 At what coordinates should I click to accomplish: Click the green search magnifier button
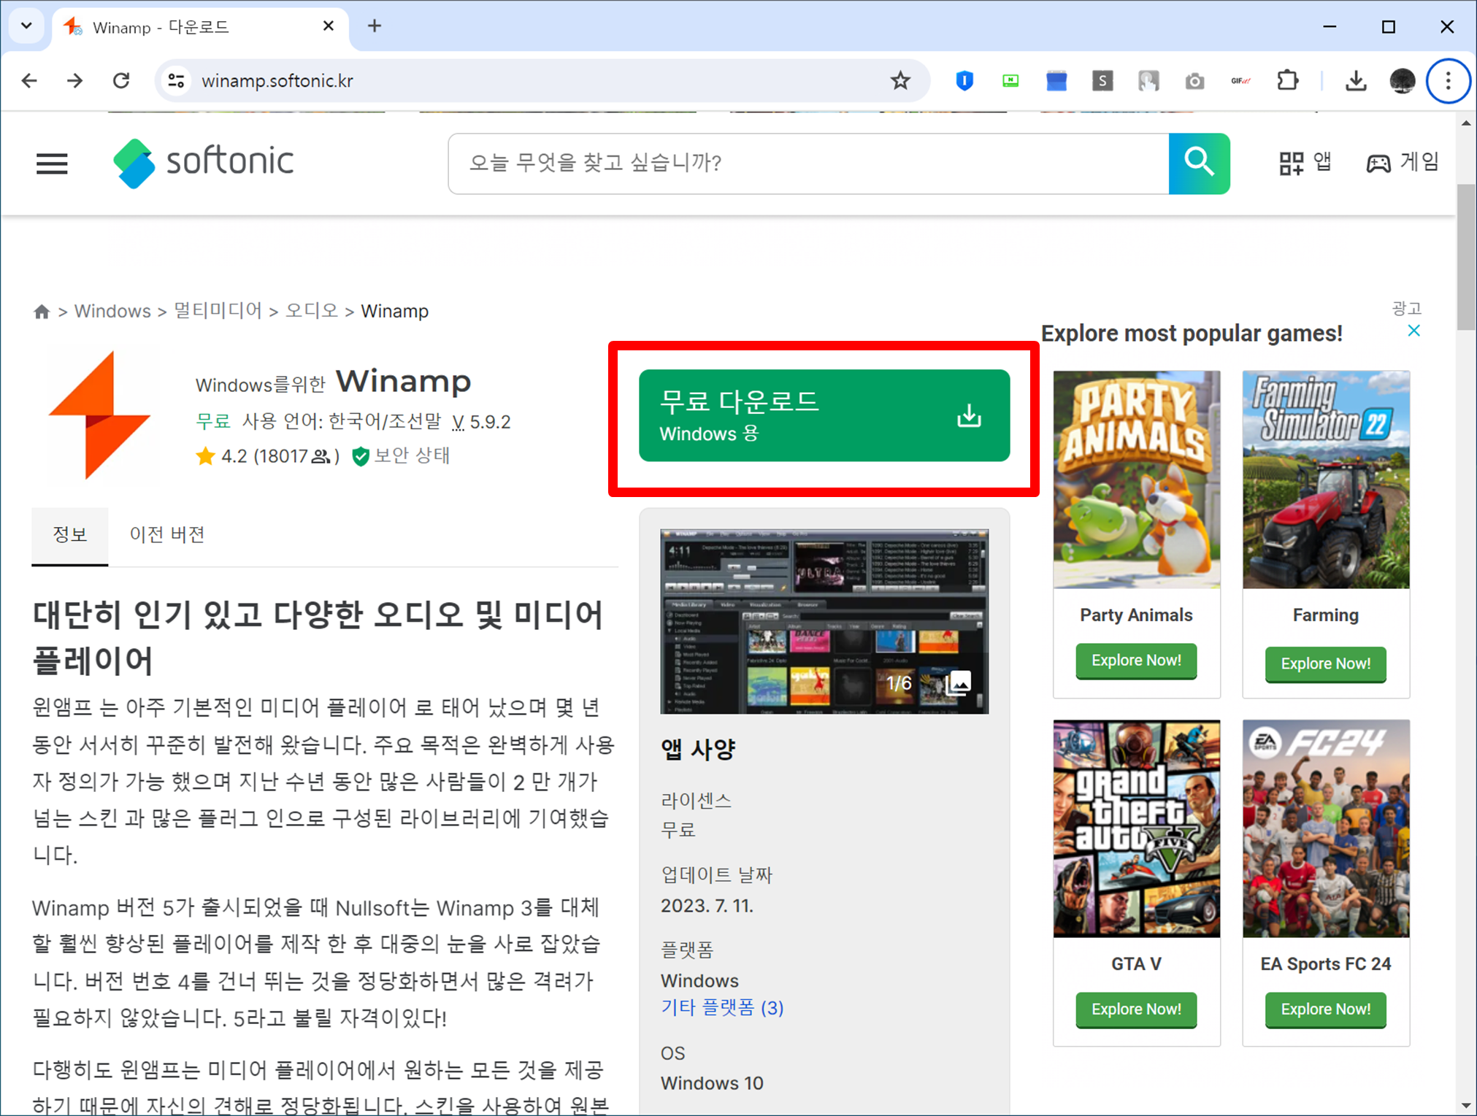pyautogui.click(x=1199, y=163)
